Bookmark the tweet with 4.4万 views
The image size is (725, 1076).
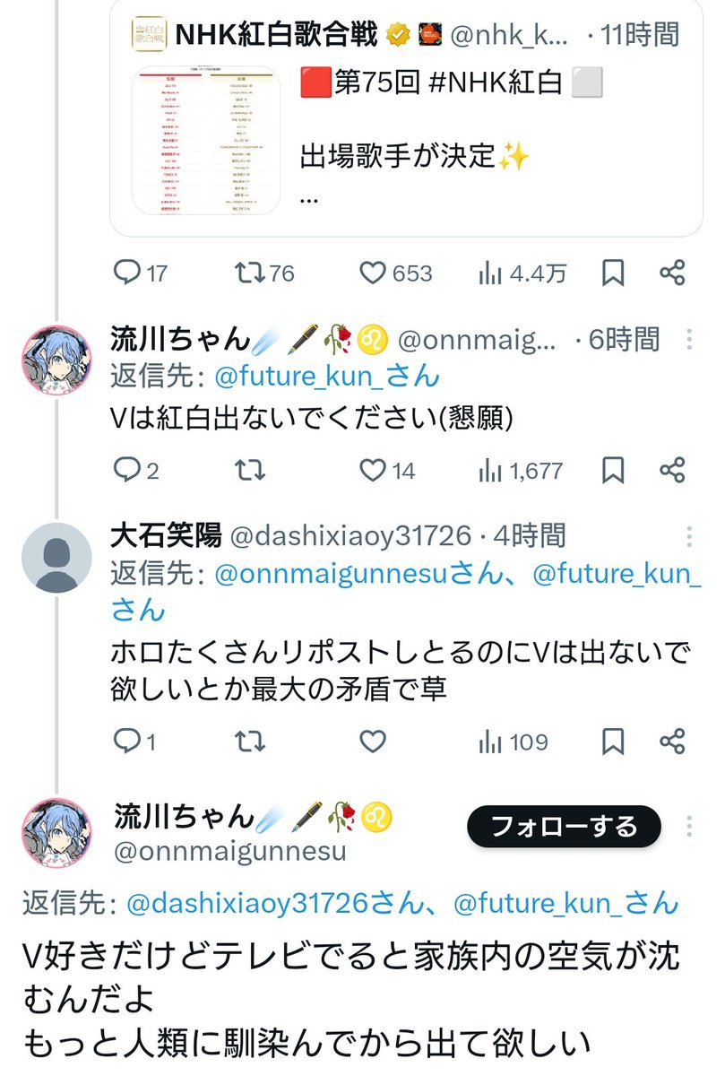tap(613, 273)
